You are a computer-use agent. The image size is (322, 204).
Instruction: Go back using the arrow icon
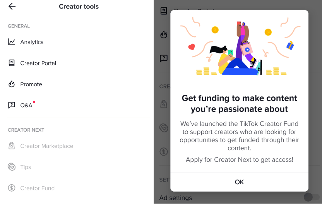[12, 6]
